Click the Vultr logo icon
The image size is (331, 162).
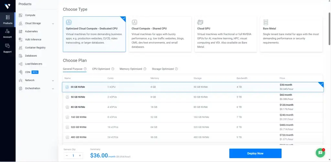pyautogui.click(x=7, y=6)
